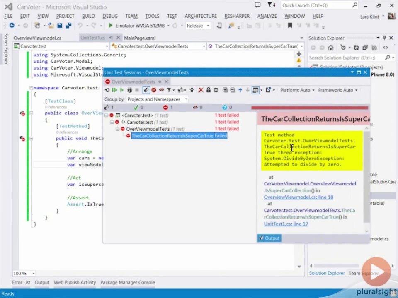398x298 pixels.
Task: Open export test results dropdown
Action: pyautogui.click(x=270, y=90)
